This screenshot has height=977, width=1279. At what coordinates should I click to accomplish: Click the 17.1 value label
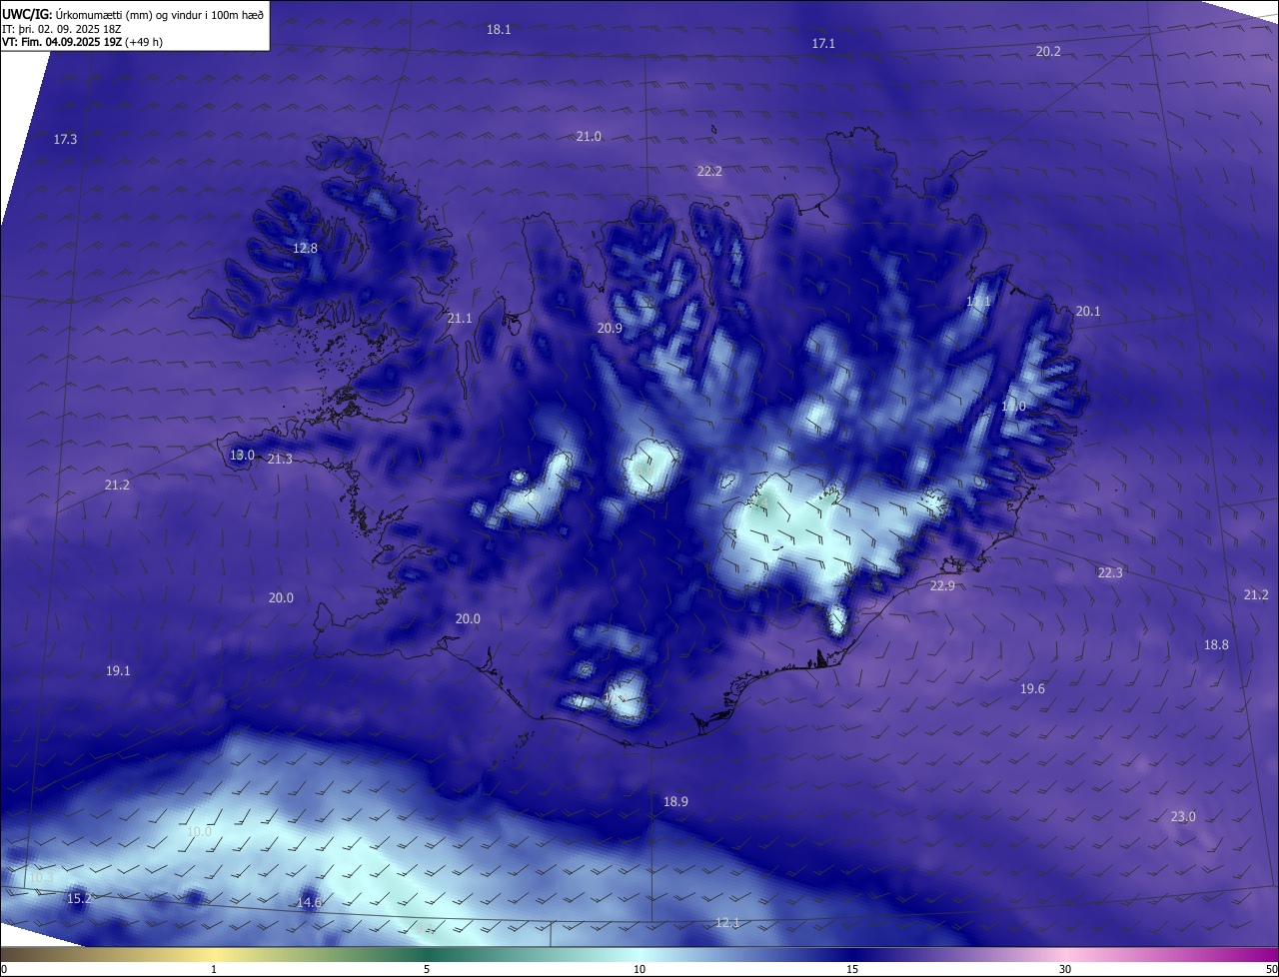823,44
